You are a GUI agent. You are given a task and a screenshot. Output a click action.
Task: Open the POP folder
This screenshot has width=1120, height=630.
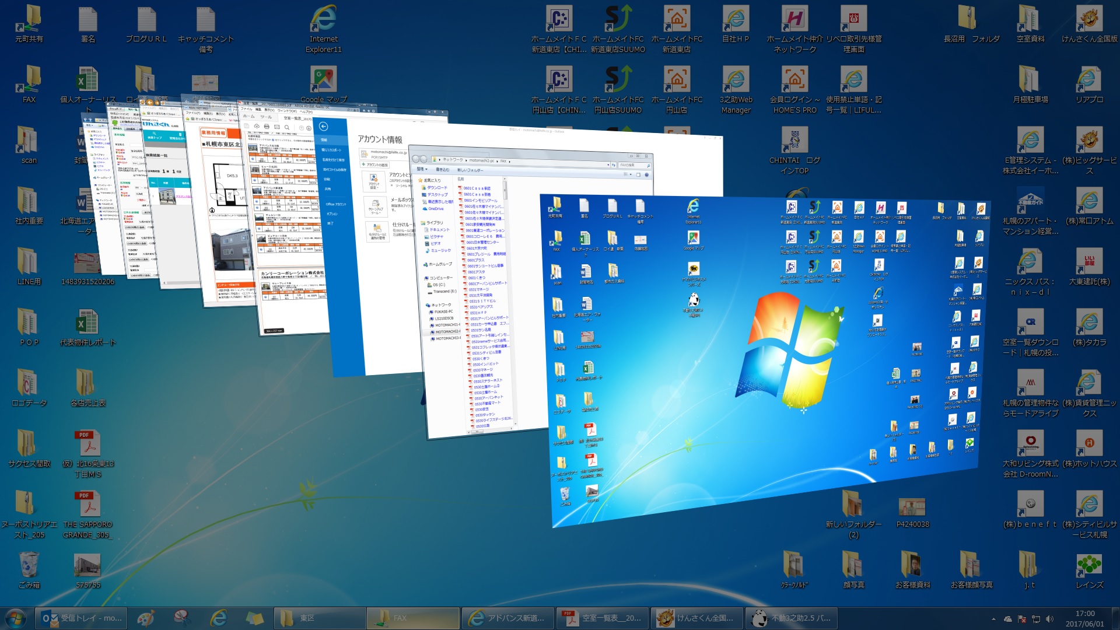click(x=29, y=328)
